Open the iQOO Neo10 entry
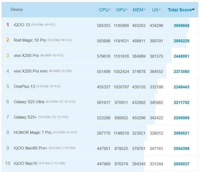This screenshot has width=200, height=172. point(25,163)
